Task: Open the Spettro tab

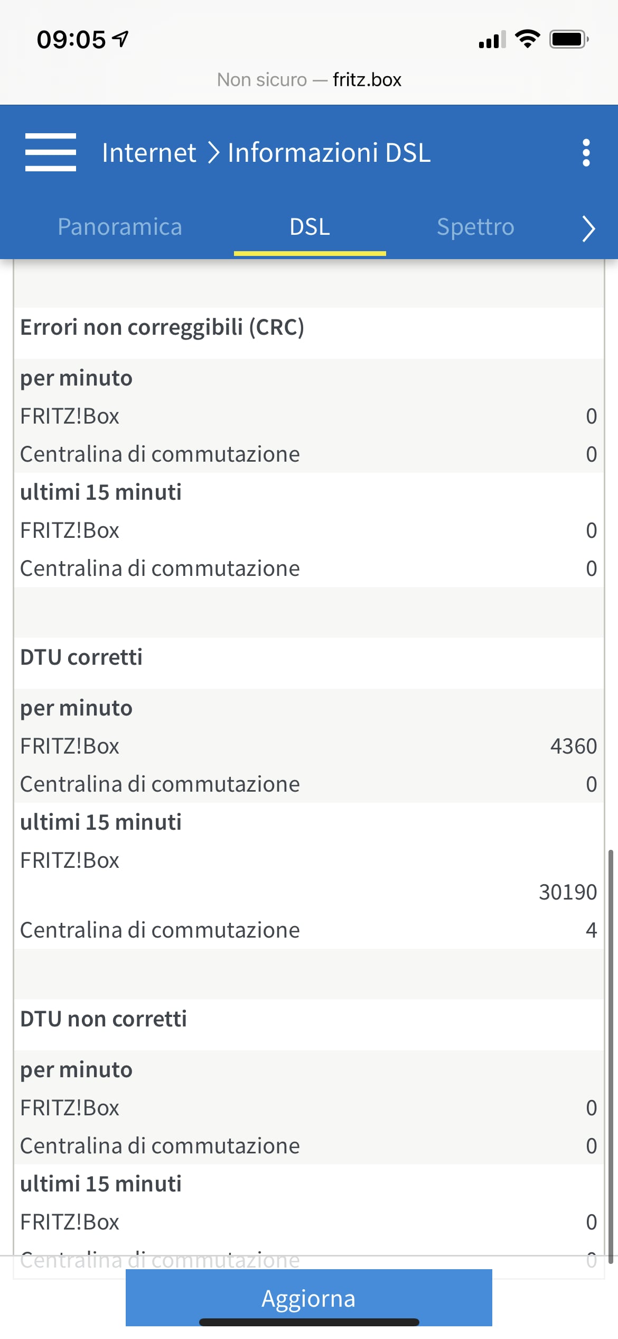Action: [475, 227]
